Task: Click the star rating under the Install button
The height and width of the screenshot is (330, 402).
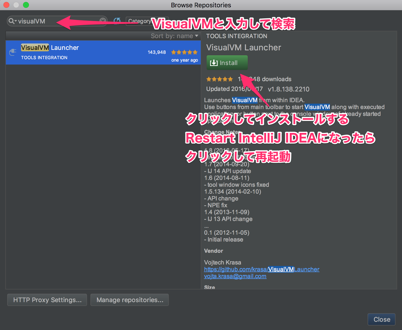Action: (x=219, y=79)
